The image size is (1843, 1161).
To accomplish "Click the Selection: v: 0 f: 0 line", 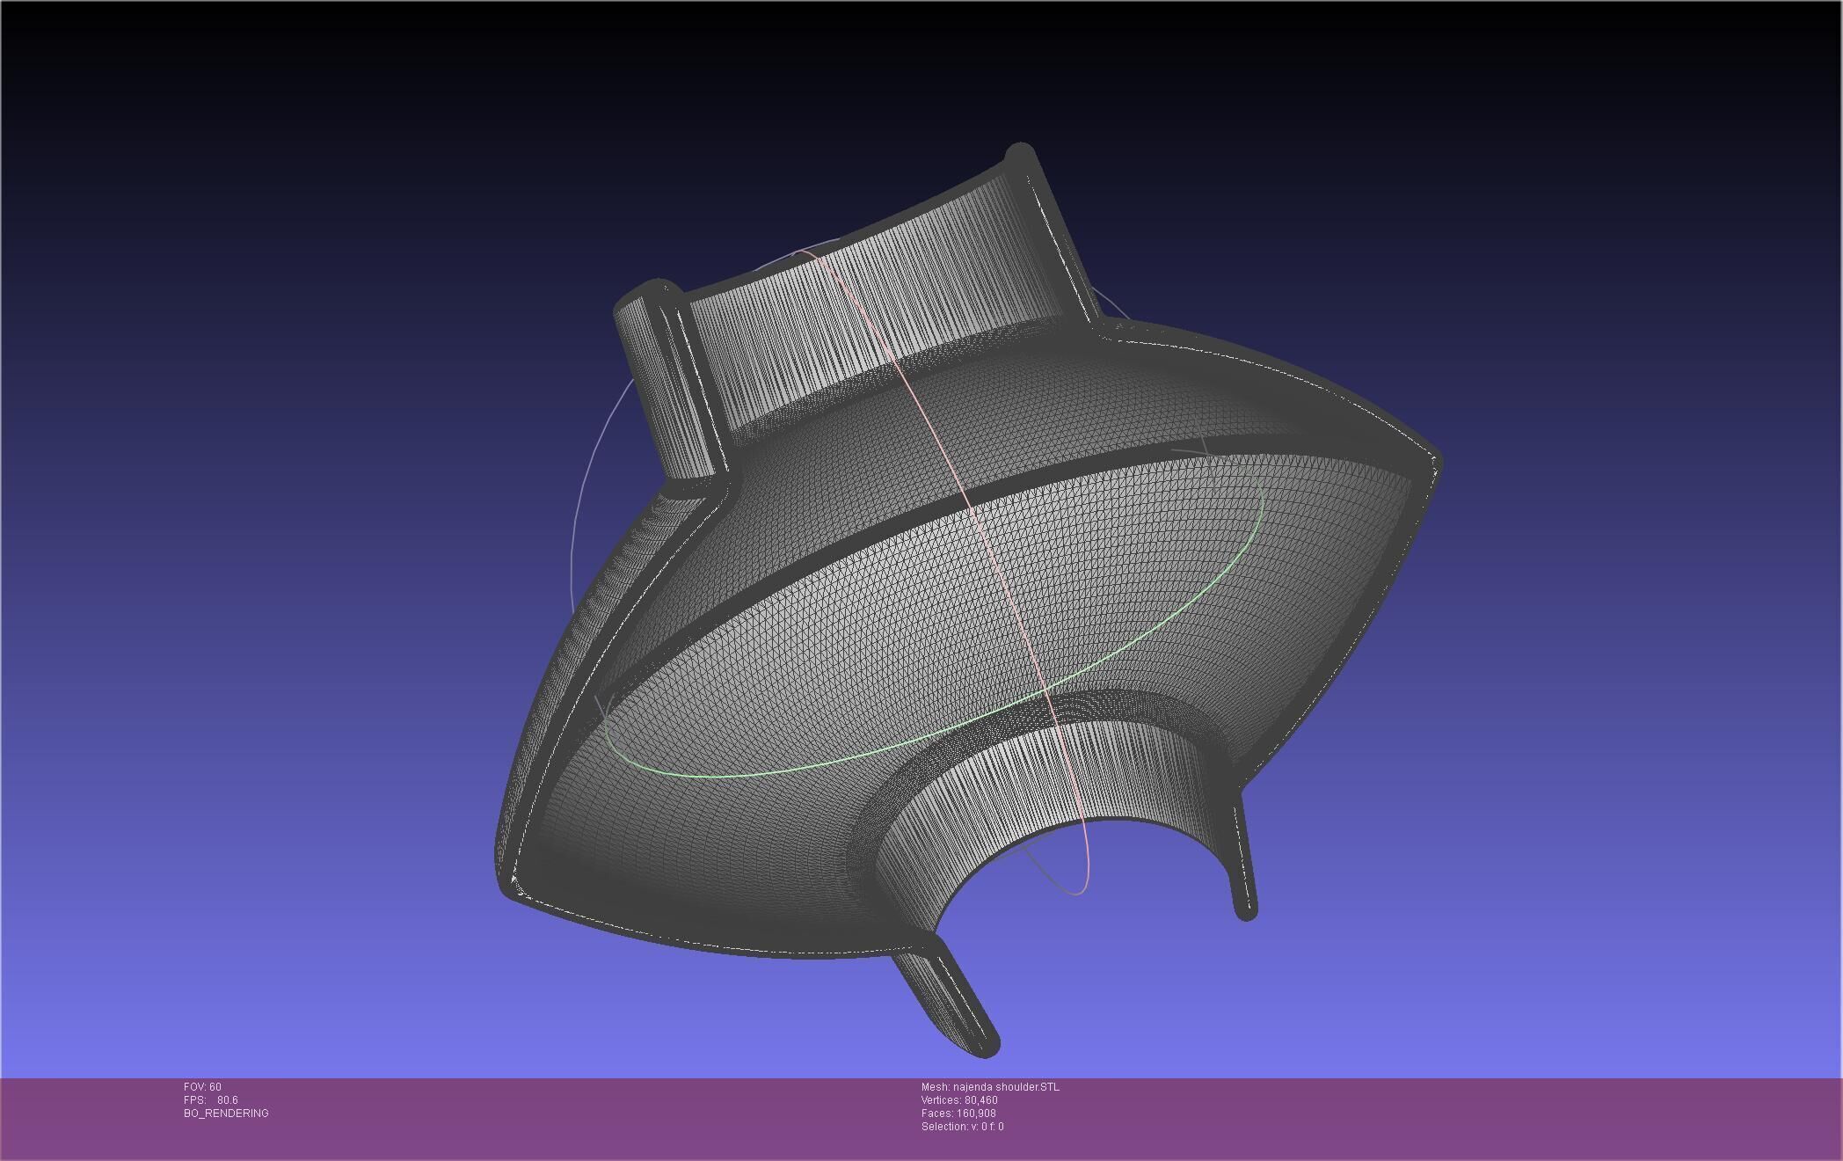I will click(962, 1127).
